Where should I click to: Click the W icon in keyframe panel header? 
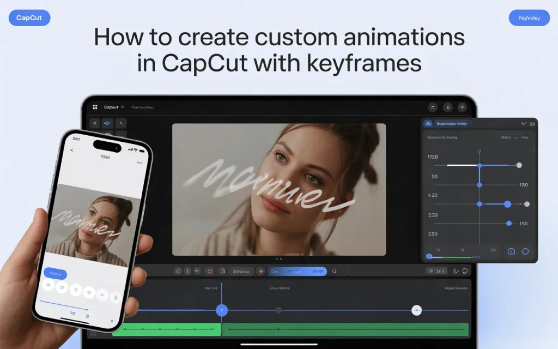pos(524,124)
